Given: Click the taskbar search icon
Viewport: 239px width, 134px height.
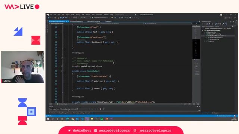Looking at the screenshot, I should 53,119.
